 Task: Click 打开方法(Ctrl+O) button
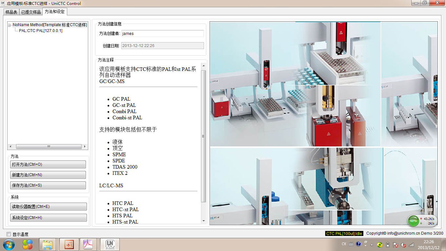coord(48,164)
